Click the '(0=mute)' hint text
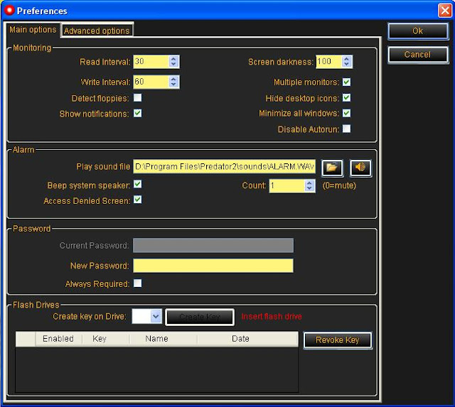 coord(339,185)
